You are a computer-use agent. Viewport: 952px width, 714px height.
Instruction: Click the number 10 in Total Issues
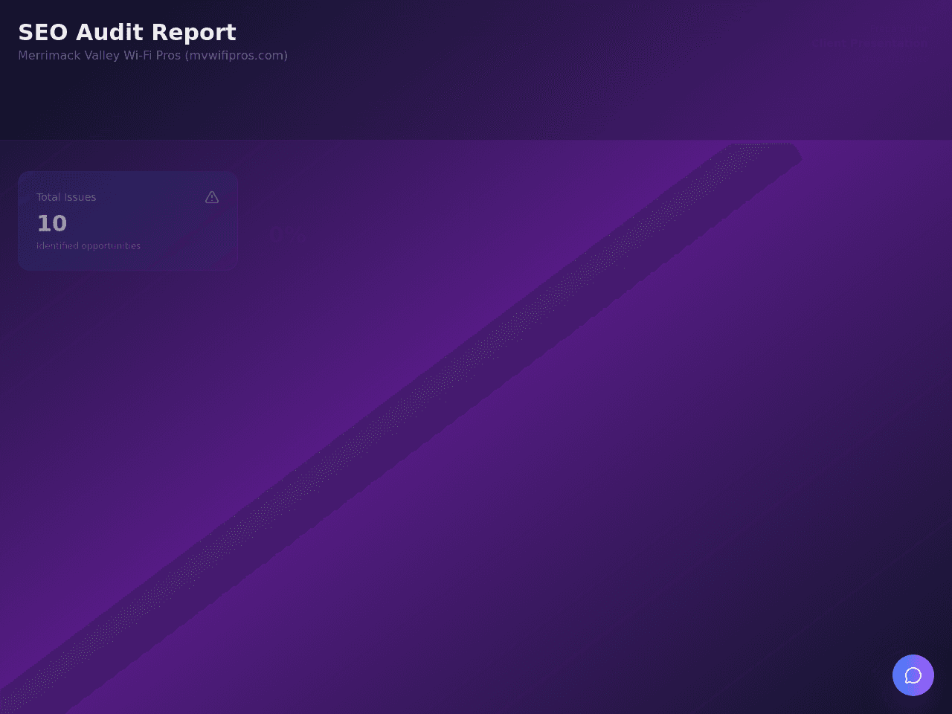[52, 223]
